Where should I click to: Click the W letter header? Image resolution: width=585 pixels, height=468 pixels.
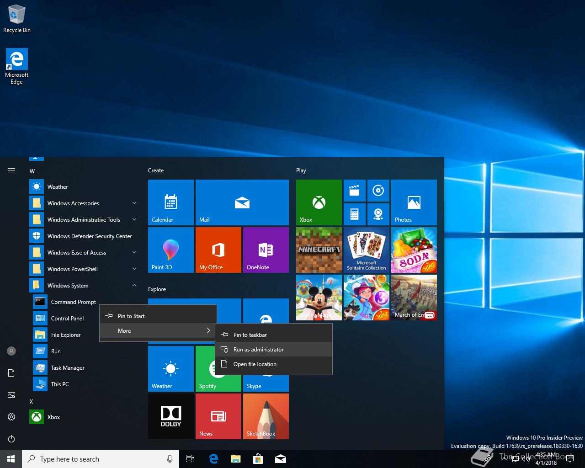tap(32, 171)
